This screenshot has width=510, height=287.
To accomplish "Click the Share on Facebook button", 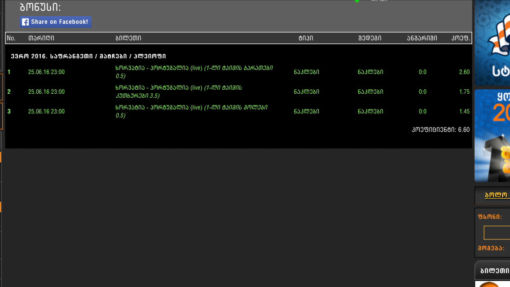I will click(x=56, y=22).
